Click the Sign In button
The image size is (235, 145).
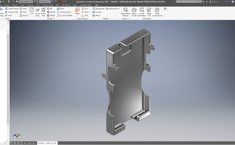tap(213, 1)
